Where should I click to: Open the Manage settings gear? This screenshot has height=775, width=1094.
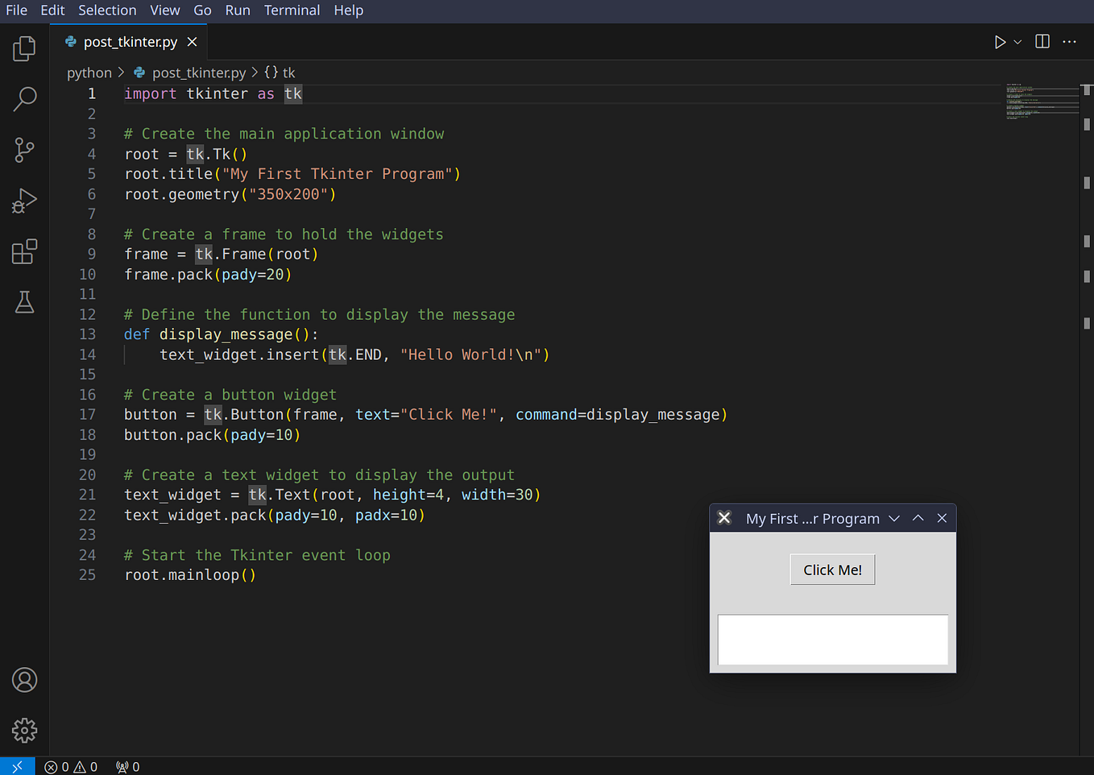pyautogui.click(x=24, y=731)
